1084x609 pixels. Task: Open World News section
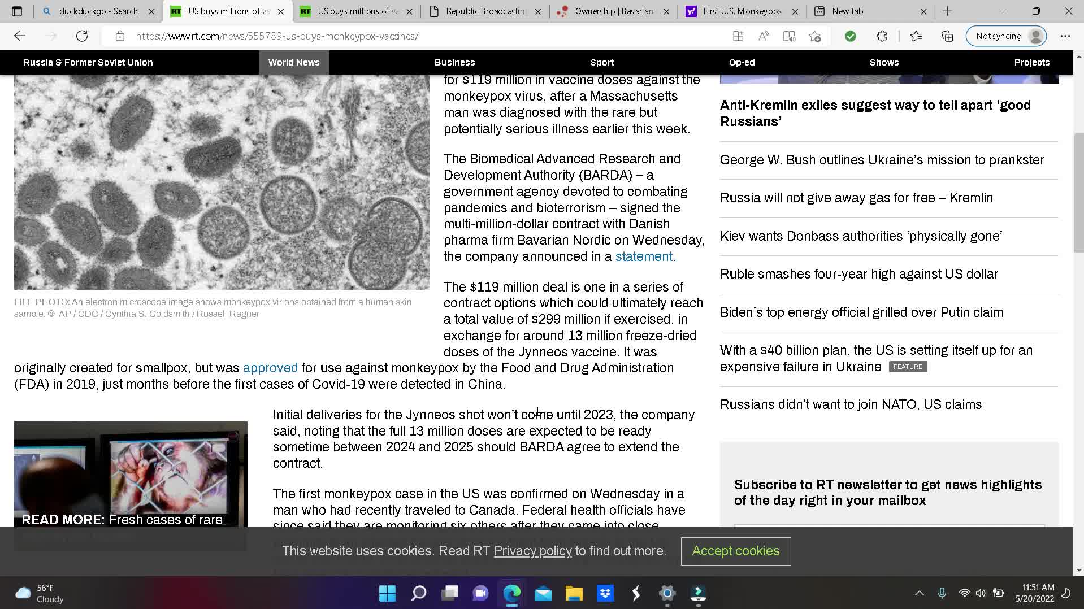[294, 62]
